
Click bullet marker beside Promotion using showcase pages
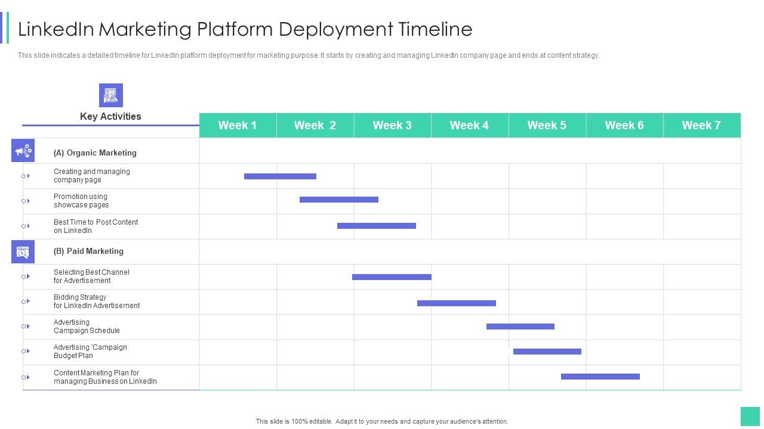26,201
